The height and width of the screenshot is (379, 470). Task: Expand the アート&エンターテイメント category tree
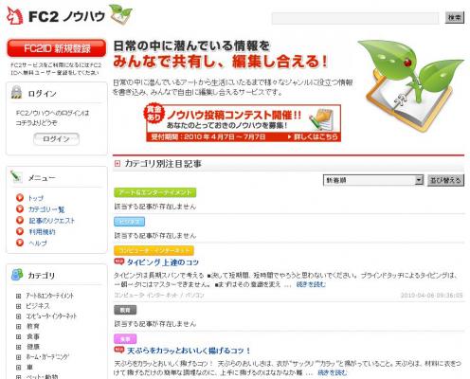click(x=18, y=296)
